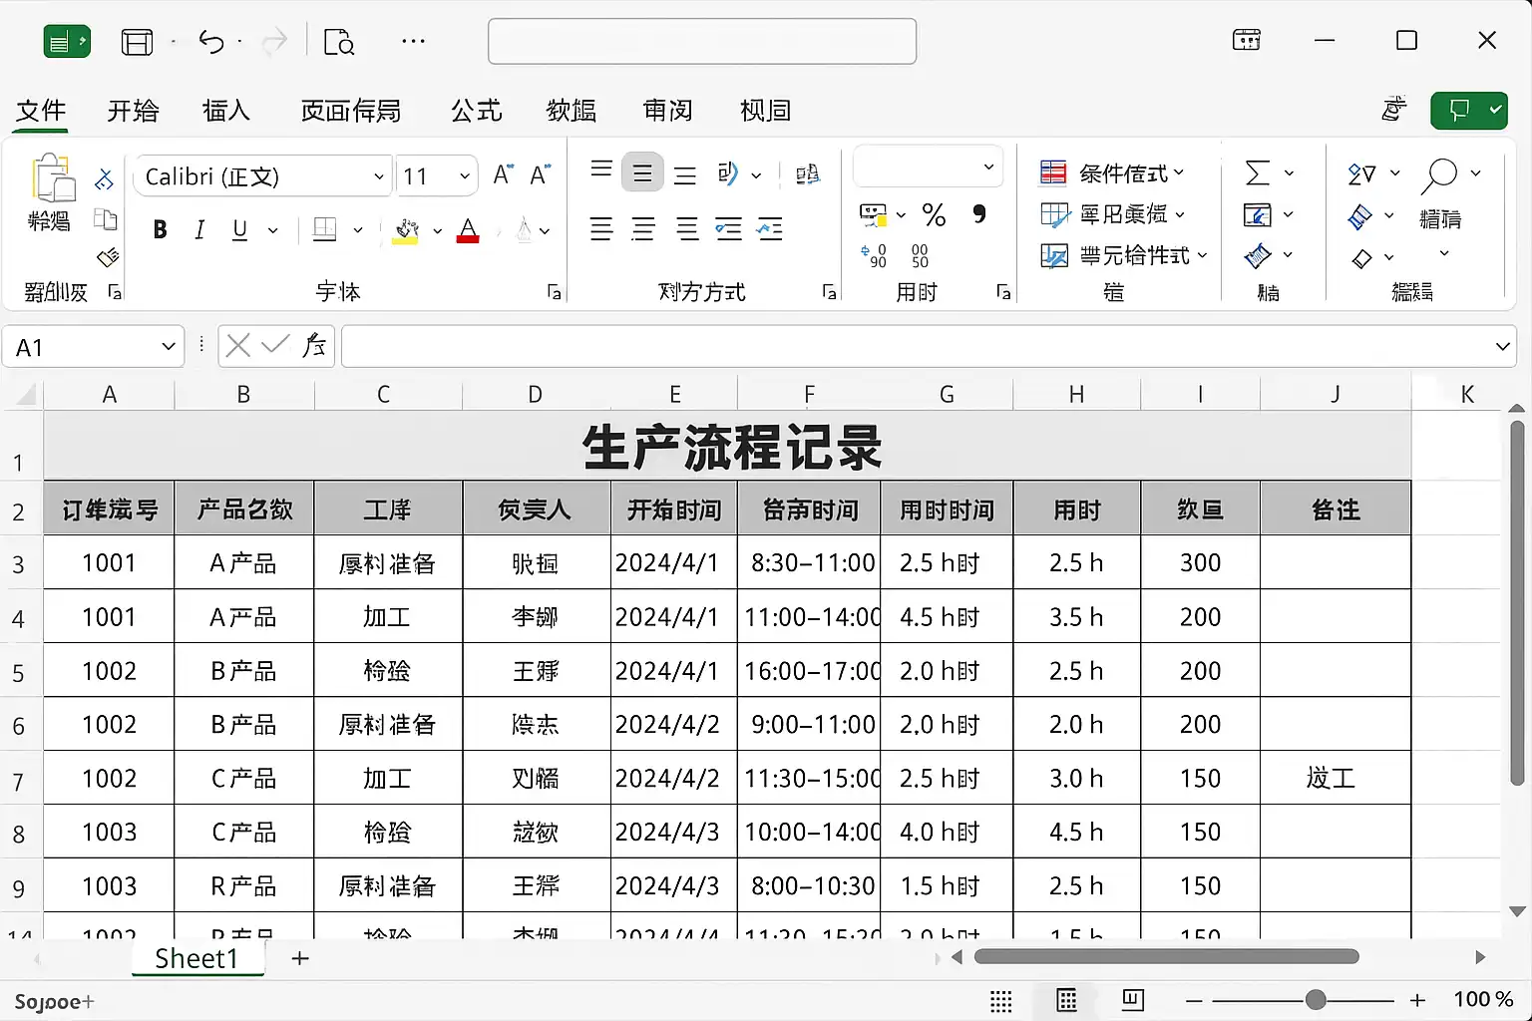The image size is (1532, 1021).
Task: Click the Undo arrow icon
Action: [x=210, y=41]
